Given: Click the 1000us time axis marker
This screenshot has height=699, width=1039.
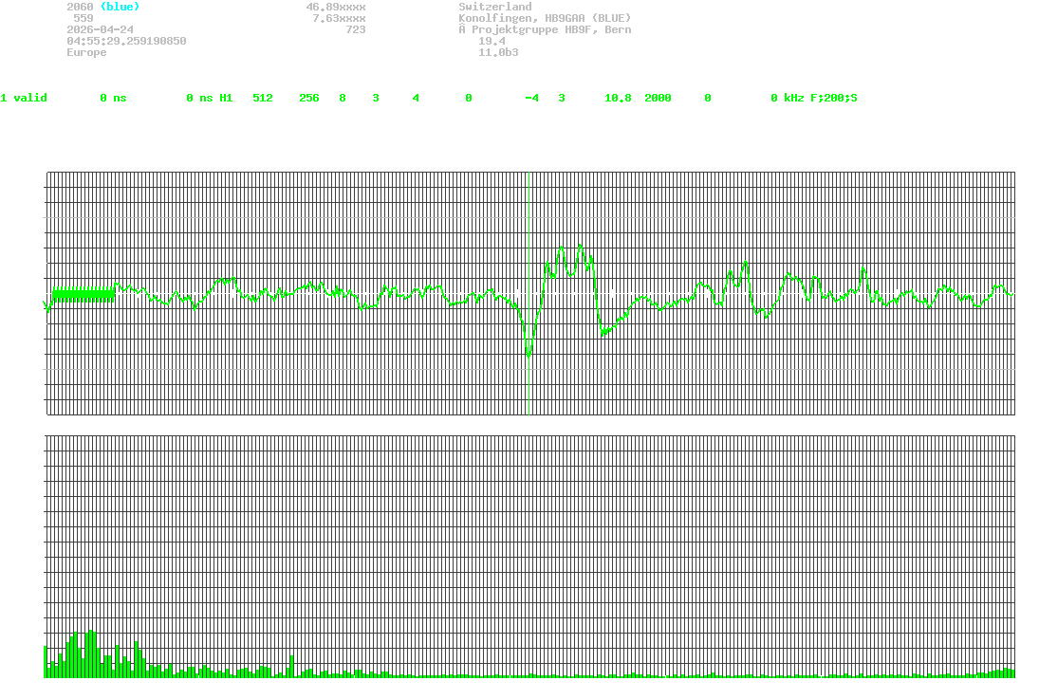Looking at the screenshot, I should (1008, 428).
